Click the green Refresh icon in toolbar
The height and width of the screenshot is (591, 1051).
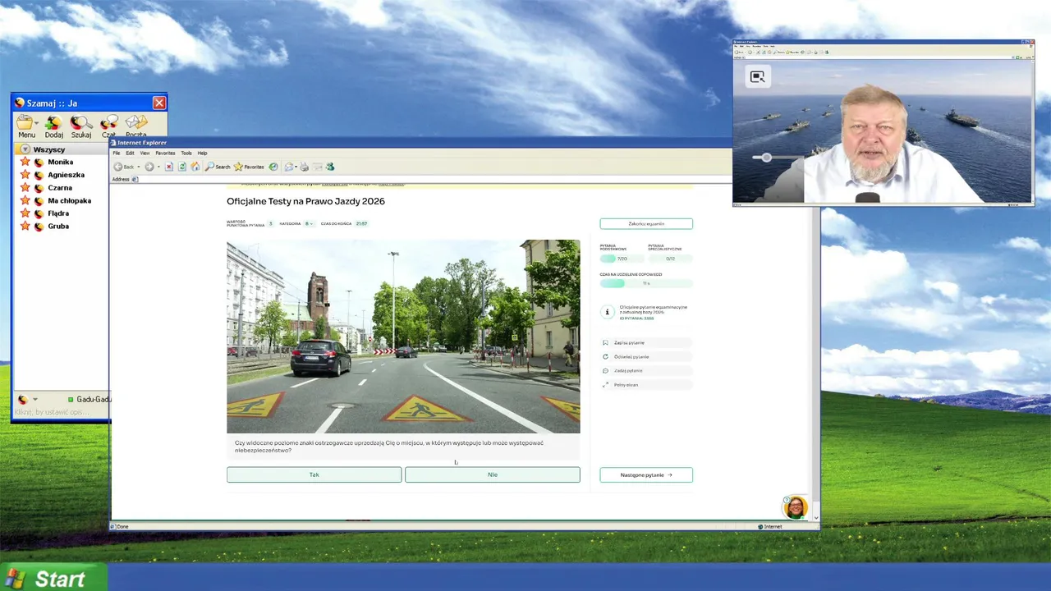pos(182,167)
